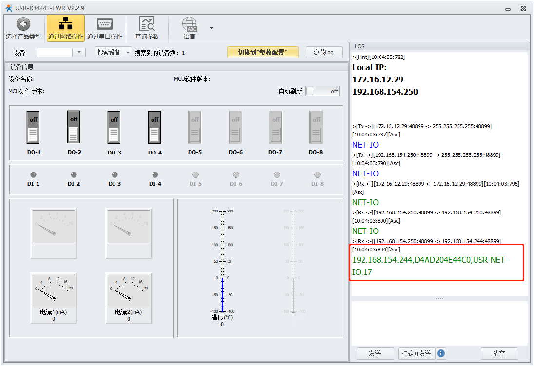Click the blue info icon beside 校验并发送
Screen dimensions: 534x366
440,353
